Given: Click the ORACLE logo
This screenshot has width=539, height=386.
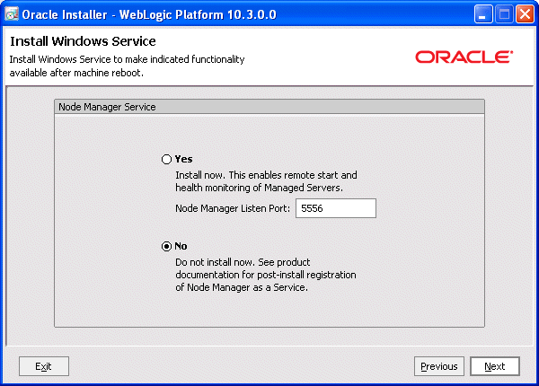Looking at the screenshot, I should (464, 57).
